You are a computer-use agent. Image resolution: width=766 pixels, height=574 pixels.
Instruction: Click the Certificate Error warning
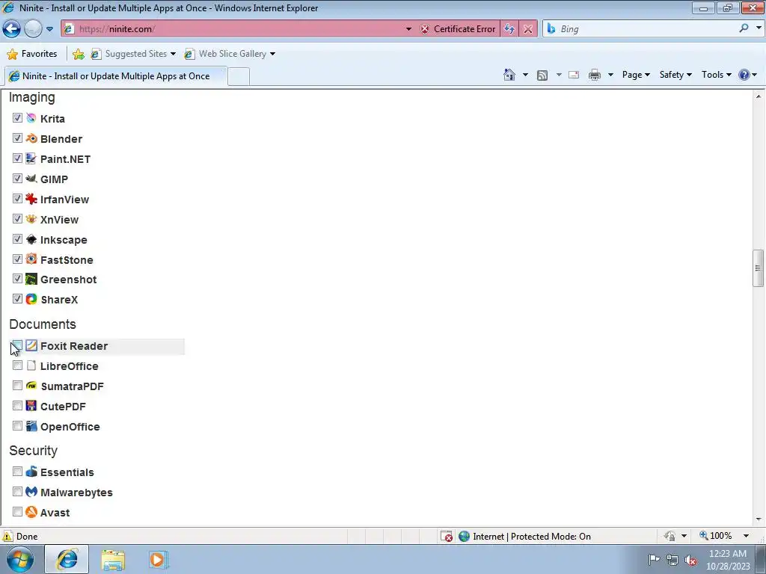[x=458, y=29]
